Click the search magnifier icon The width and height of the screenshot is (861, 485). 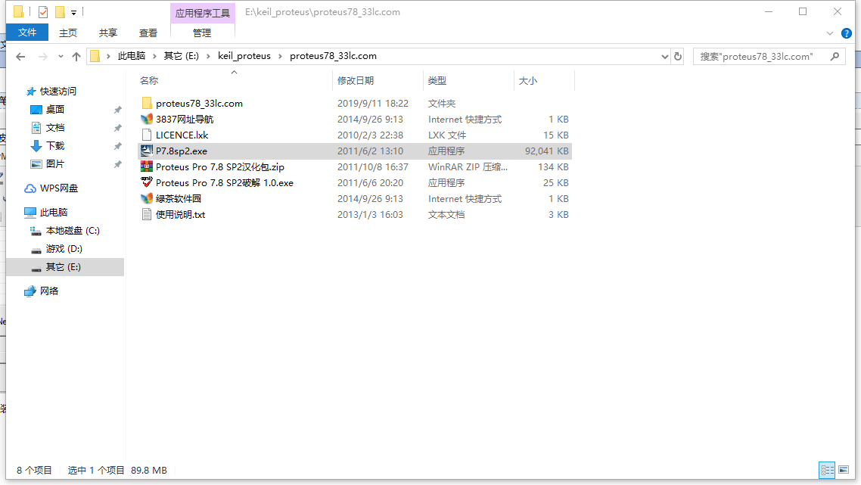(835, 56)
